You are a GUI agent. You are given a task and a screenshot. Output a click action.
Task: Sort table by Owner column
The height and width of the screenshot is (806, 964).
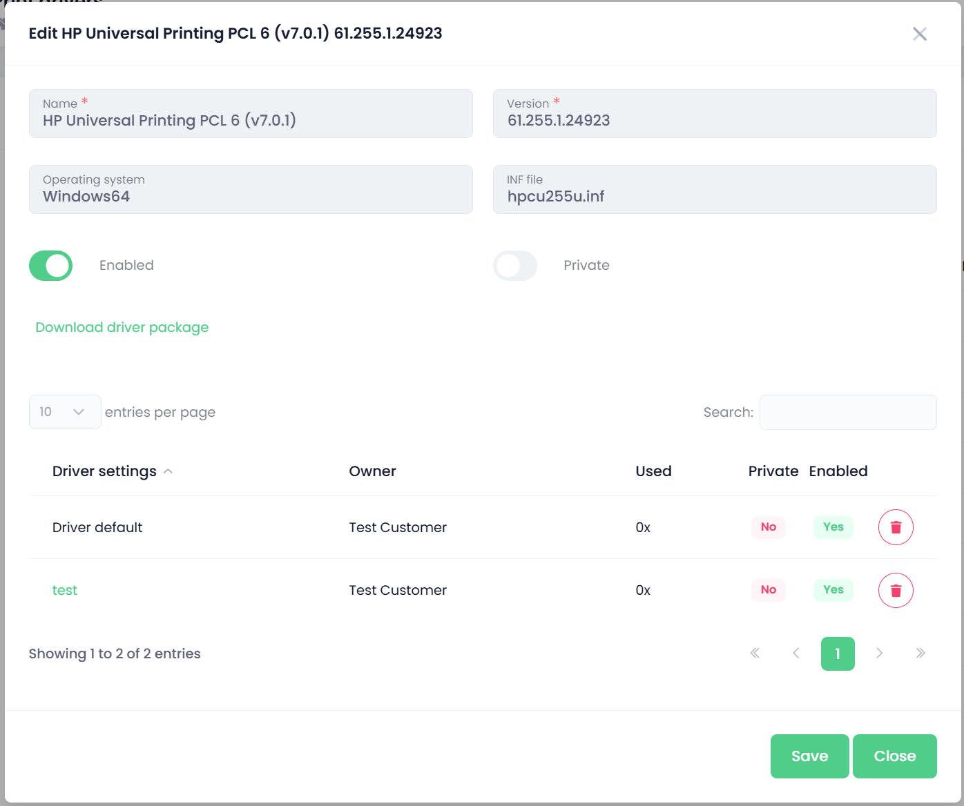click(x=372, y=471)
